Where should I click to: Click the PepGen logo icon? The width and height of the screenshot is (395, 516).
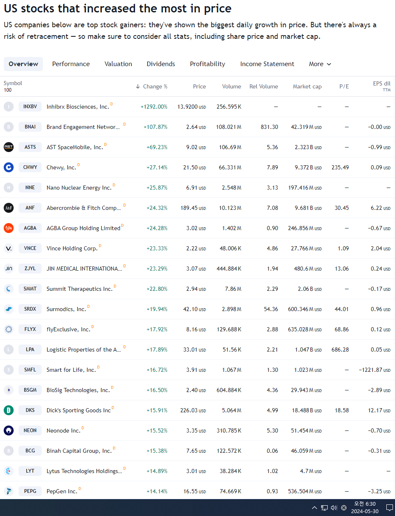coord(9,491)
